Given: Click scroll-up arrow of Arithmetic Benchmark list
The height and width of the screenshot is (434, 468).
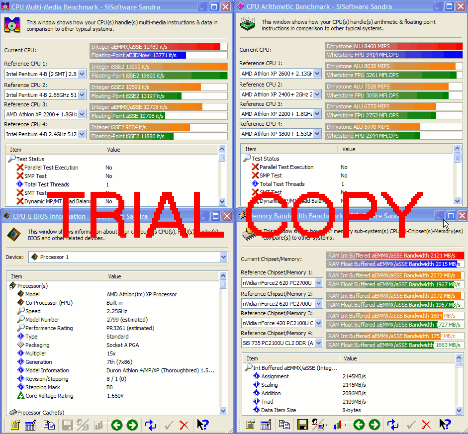Looking at the screenshot, I should point(457,148).
